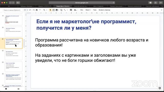Select slide 22 thumbnail
Viewport: 164px width, 92px height.
coord(14,55)
